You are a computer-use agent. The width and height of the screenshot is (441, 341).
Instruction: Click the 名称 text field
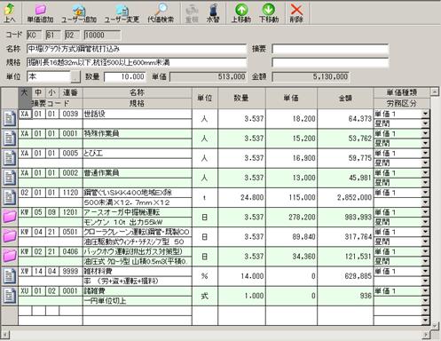point(136,49)
